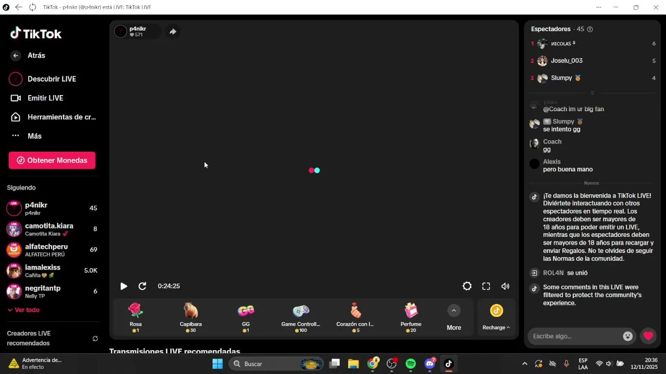Open Recharge coins menu
666x374 pixels.
tap(496, 317)
